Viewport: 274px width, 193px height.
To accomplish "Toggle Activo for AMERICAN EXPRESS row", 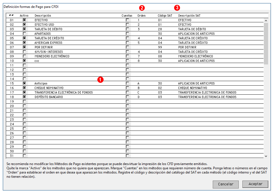I will 24,42.
